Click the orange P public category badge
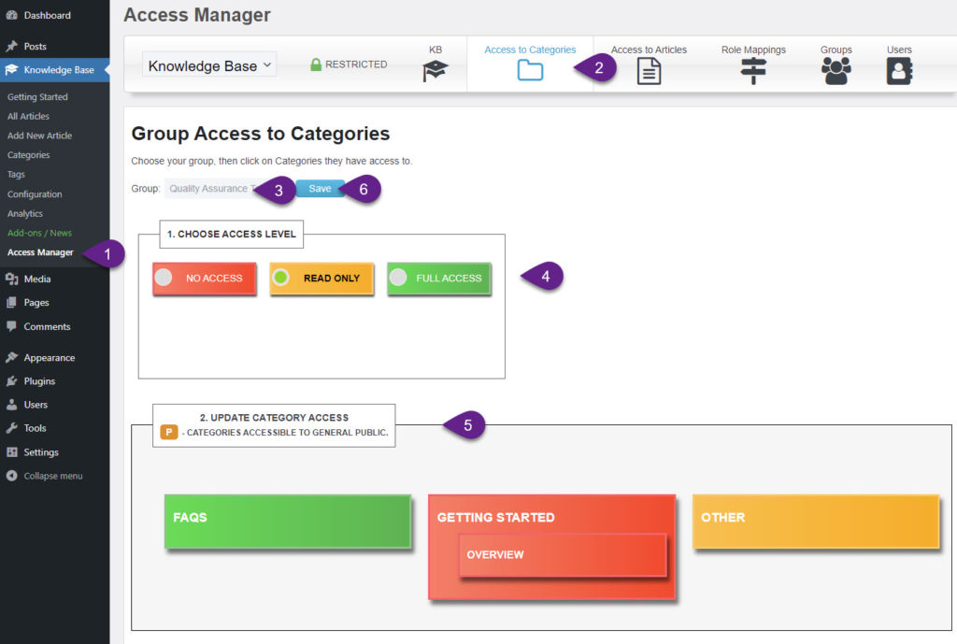 pyautogui.click(x=169, y=432)
